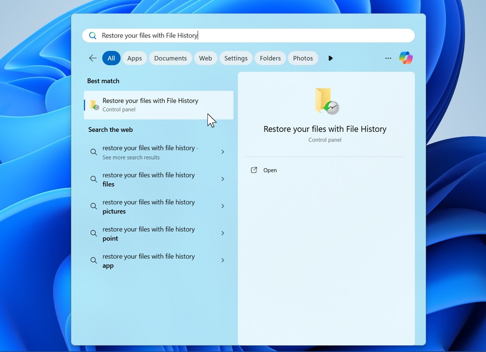Click 'See more search results' link
This screenshot has height=352, width=486.
(x=131, y=157)
